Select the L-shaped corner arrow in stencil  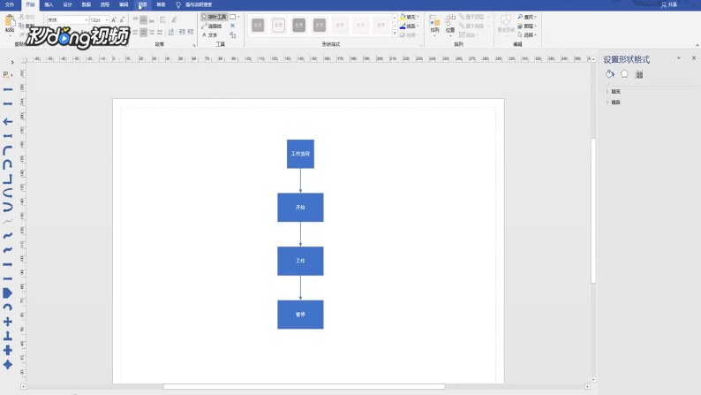point(8,179)
